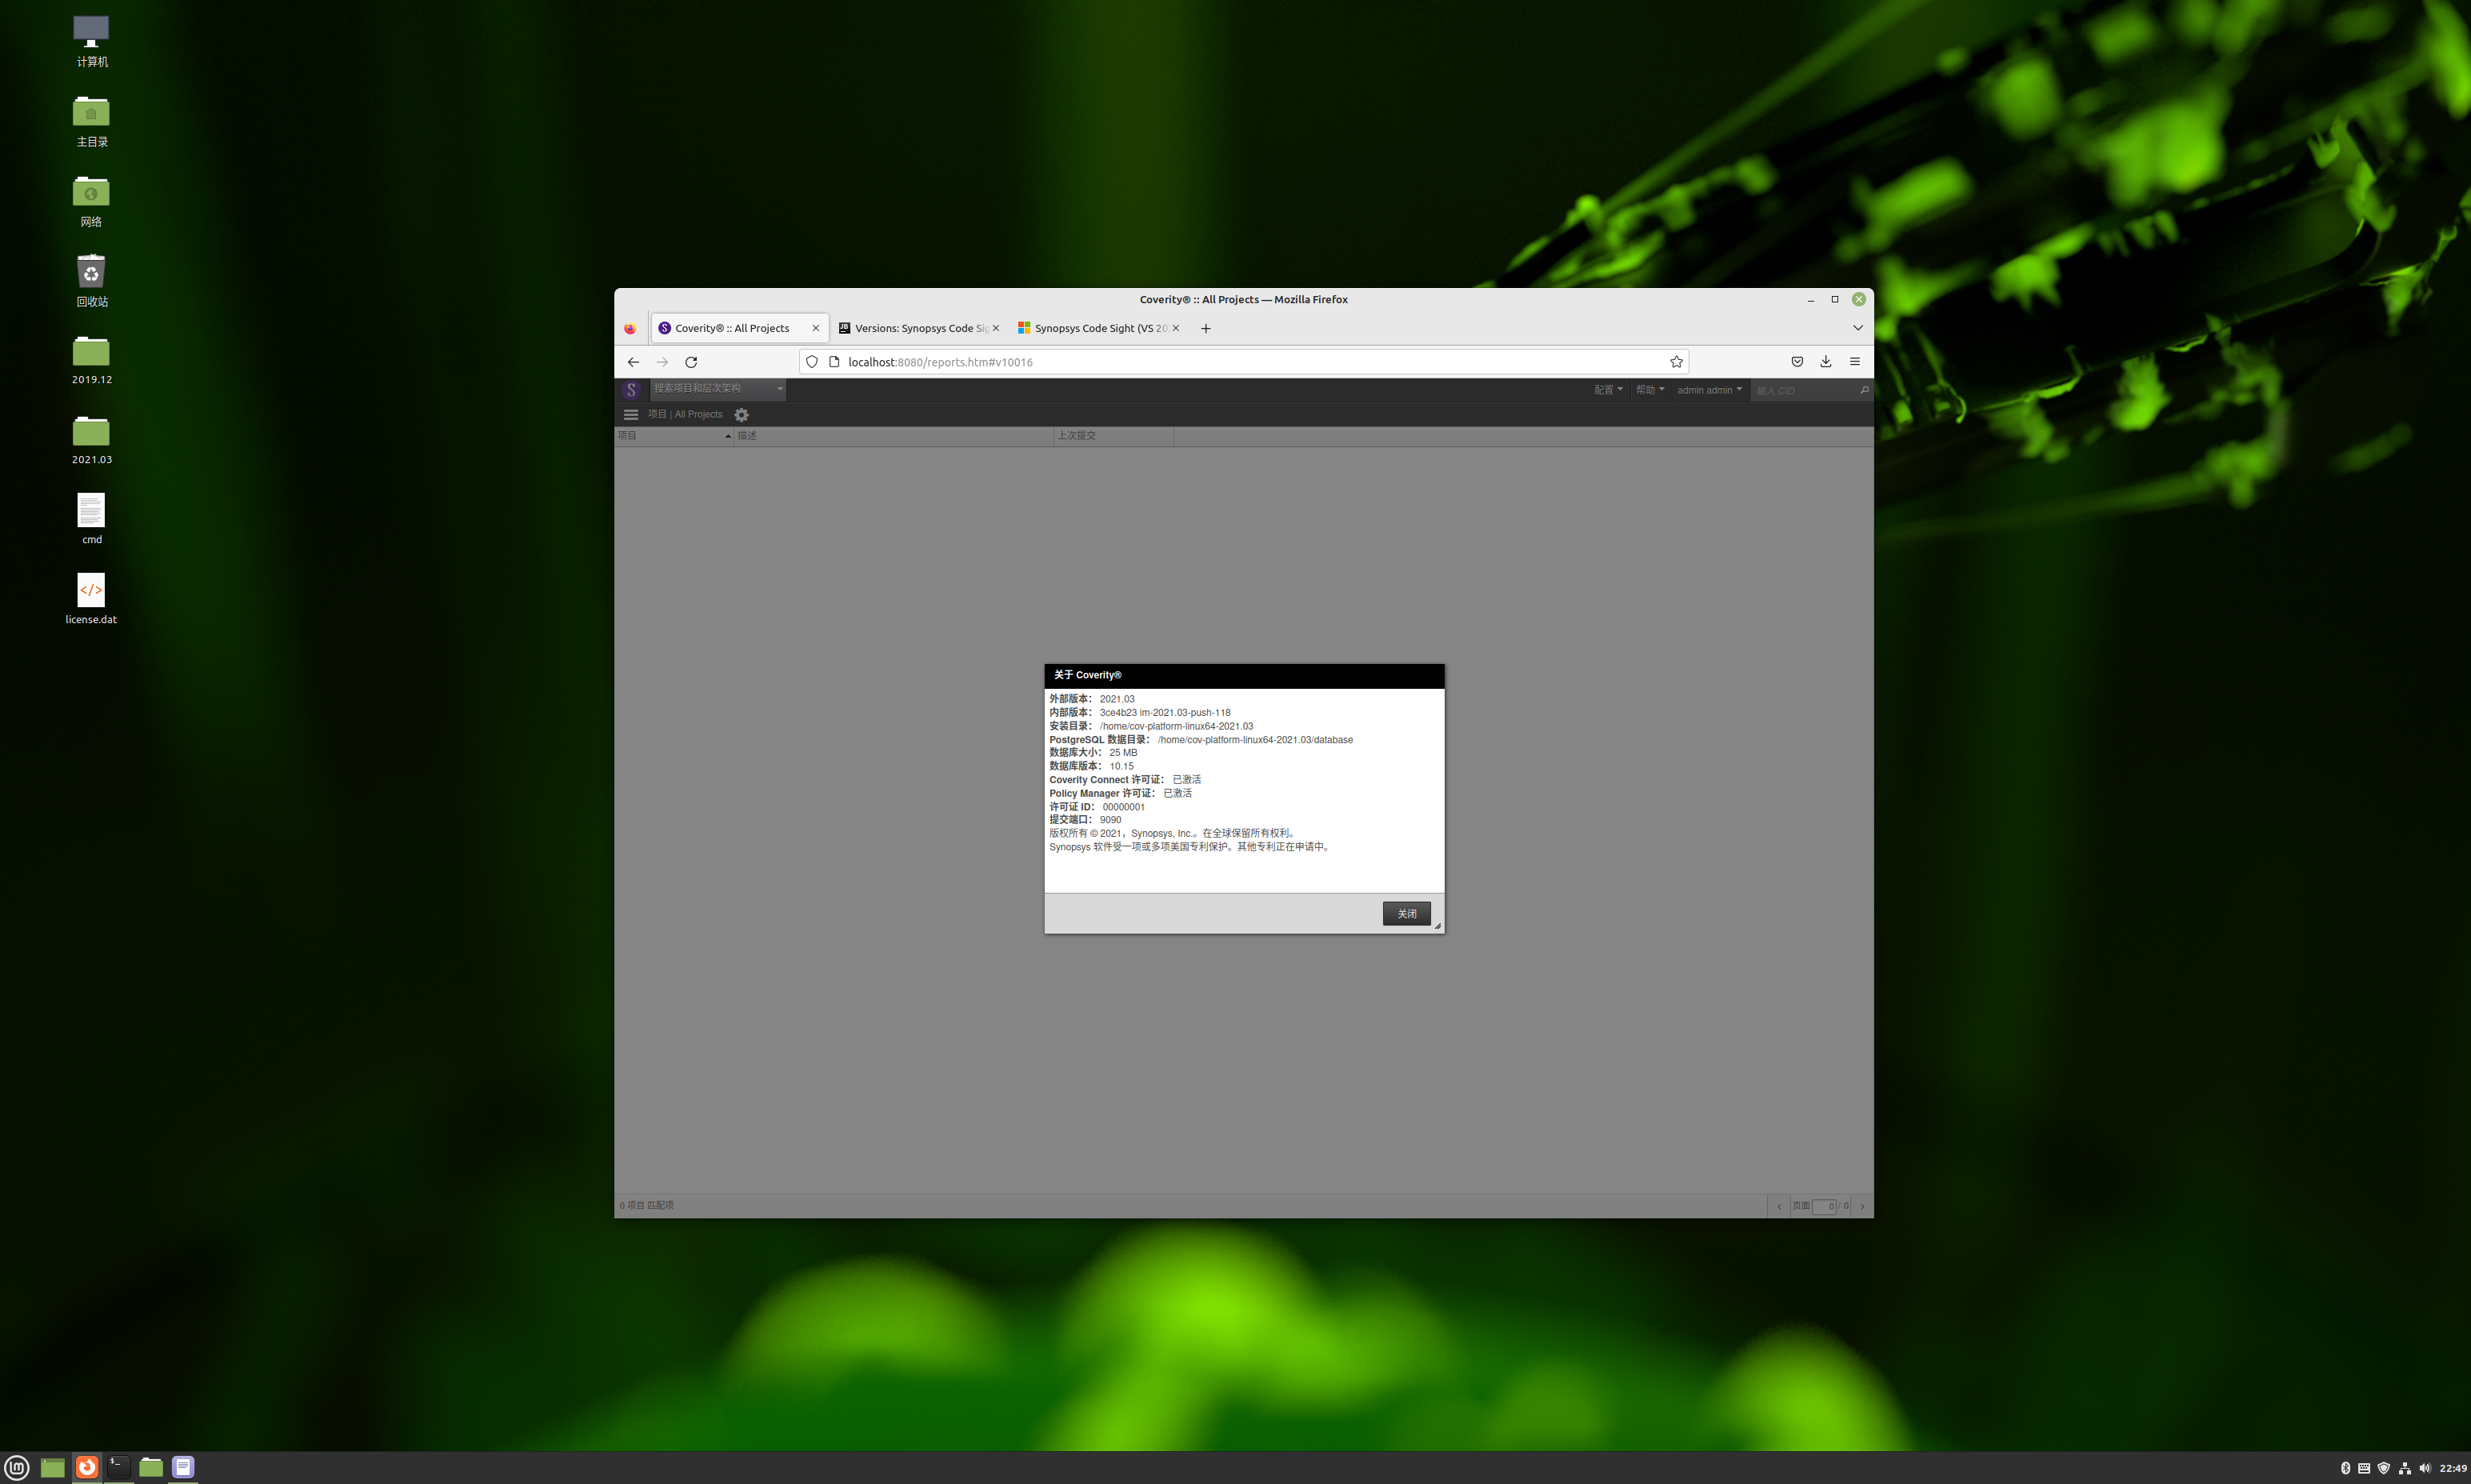The image size is (2471, 1484).
Task: Open the tracking protection shield icon
Action: tap(812, 362)
